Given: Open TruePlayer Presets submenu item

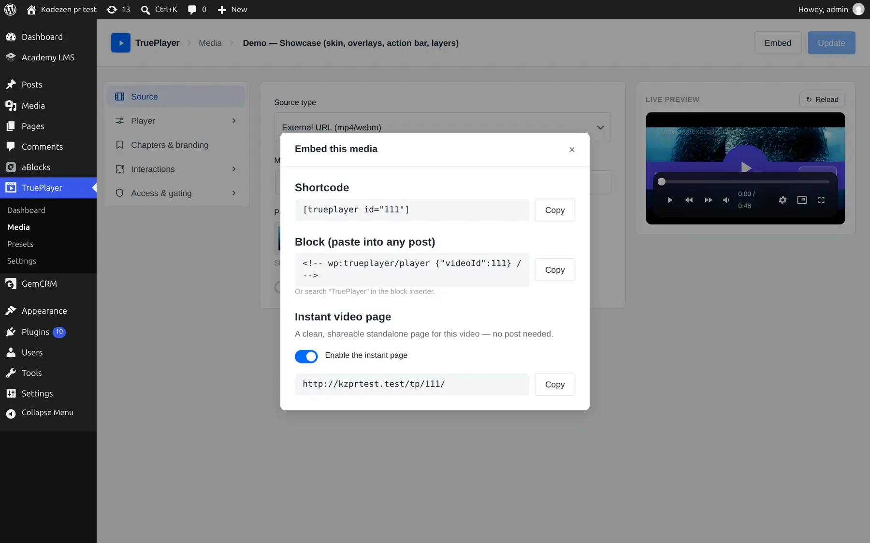Looking at the screenshot, I should coord(20,244).
